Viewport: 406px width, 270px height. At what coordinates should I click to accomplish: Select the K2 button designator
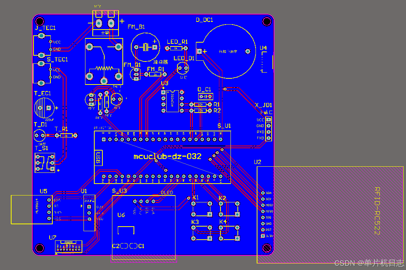(222, 198)
